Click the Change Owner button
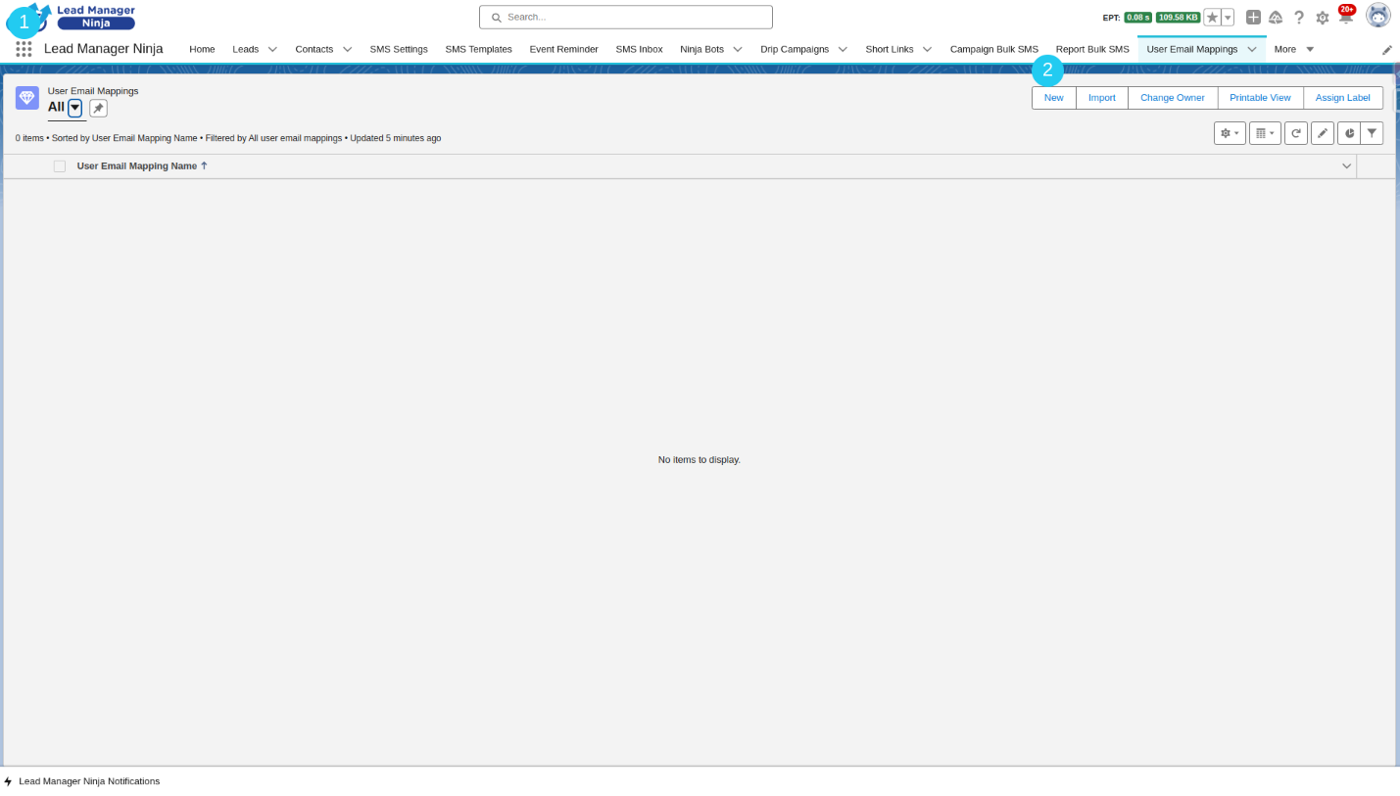Screen dimensions: 1400x796 coord(1173,98)
